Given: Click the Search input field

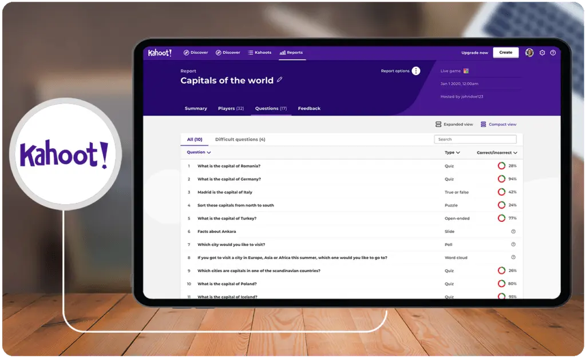Looking at the screenshot, I should click(475, 139).
